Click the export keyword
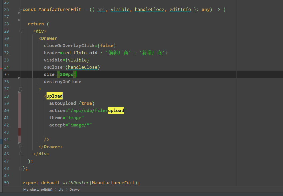The height and width of the screenshot is (196, 283). point(30,183)
